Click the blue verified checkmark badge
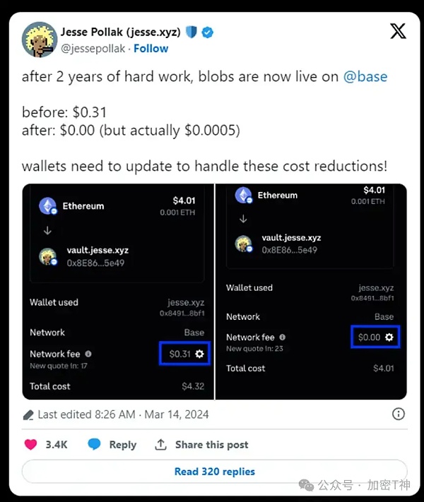The image size is (424, 502). (207, 32)
